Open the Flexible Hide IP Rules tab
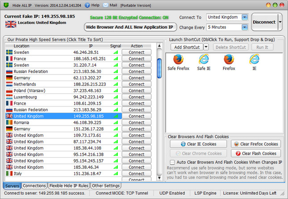Screen dimensions: 288x199 69,186
